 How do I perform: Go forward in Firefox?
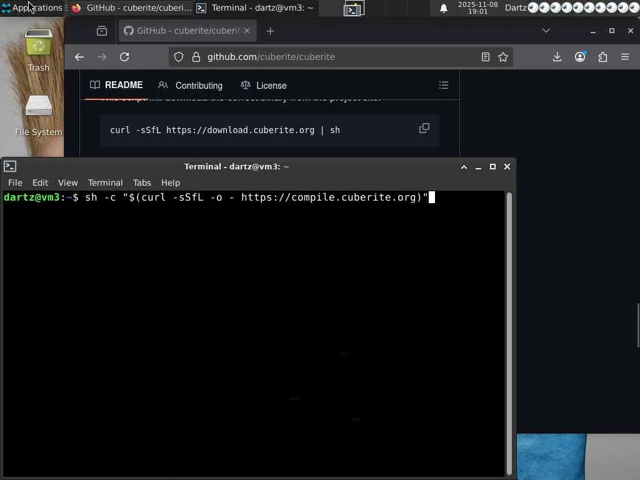pos(102,57)
